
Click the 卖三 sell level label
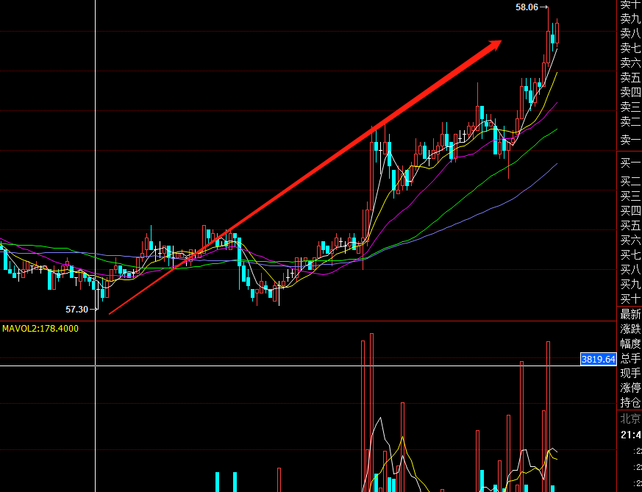(630, 107)
